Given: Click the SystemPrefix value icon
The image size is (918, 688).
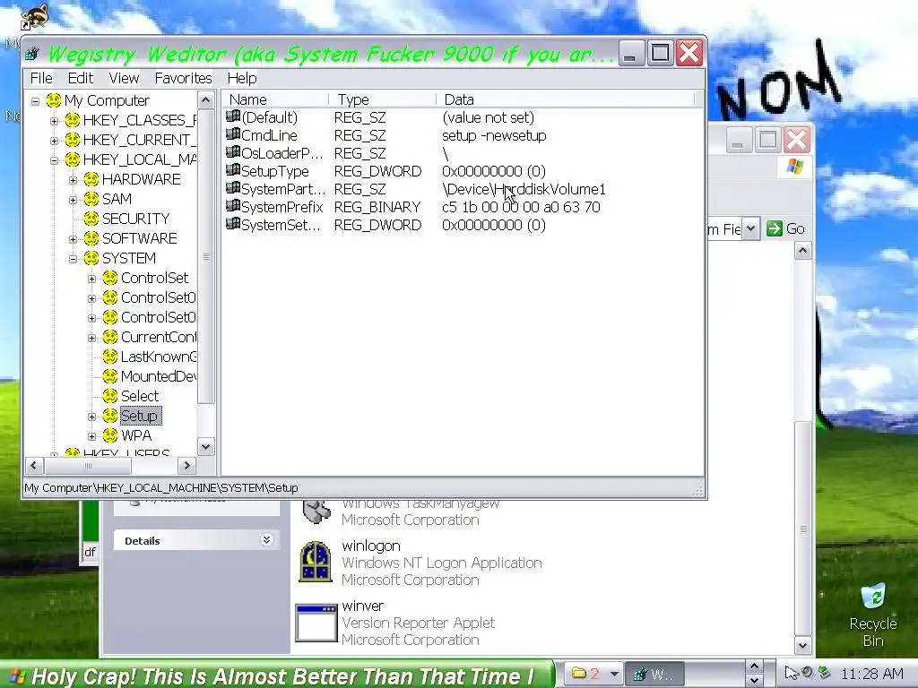Looking at the screenshot, I should click(233, 206).
